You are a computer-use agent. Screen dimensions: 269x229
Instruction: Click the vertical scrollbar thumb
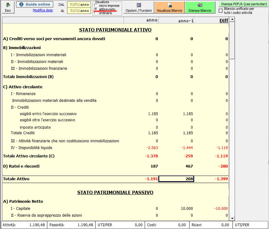(x=232, y=40)
